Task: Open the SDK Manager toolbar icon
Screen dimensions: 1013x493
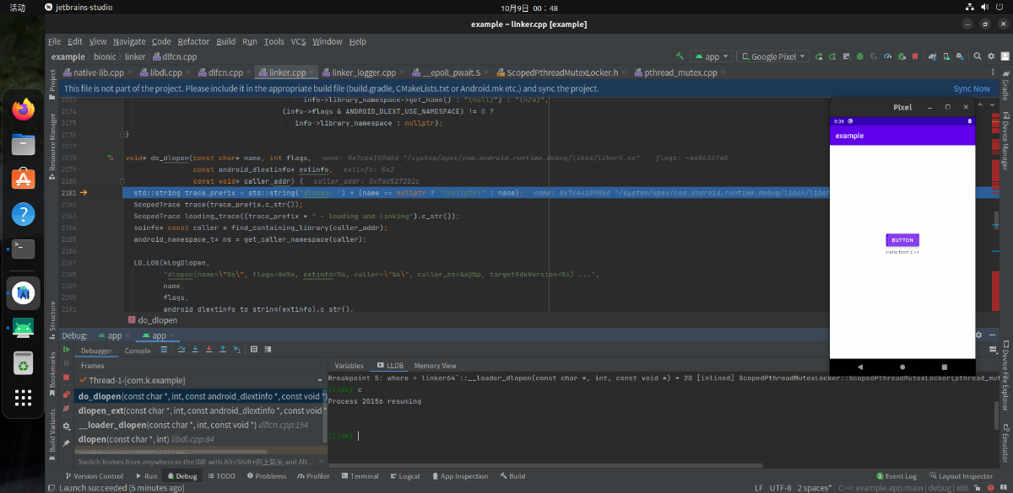Action: pos(960,56)
